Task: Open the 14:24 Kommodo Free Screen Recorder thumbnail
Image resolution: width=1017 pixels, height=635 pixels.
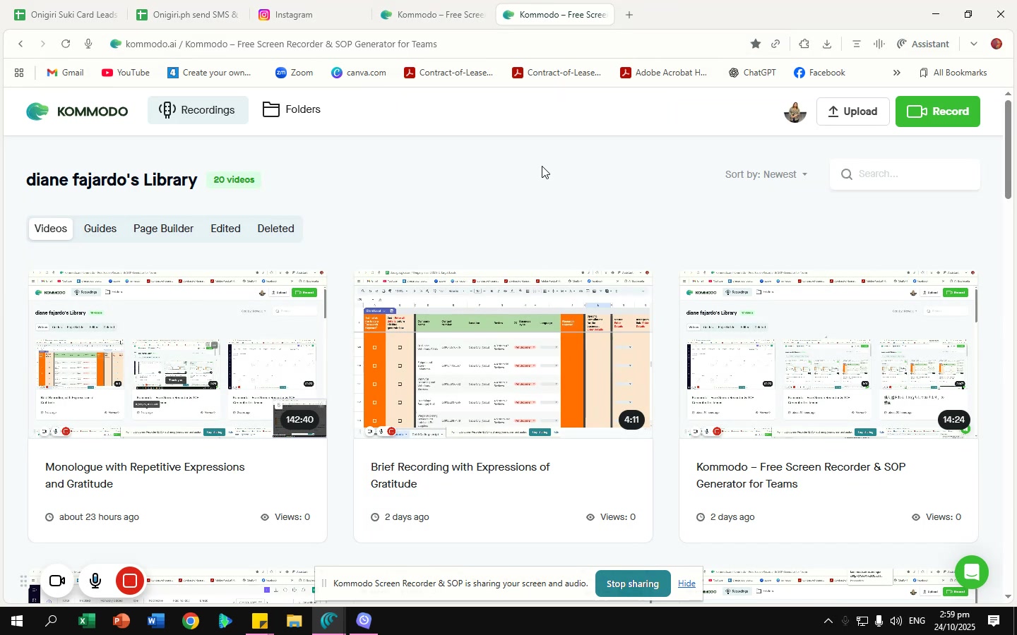Action: click(828, 353)
